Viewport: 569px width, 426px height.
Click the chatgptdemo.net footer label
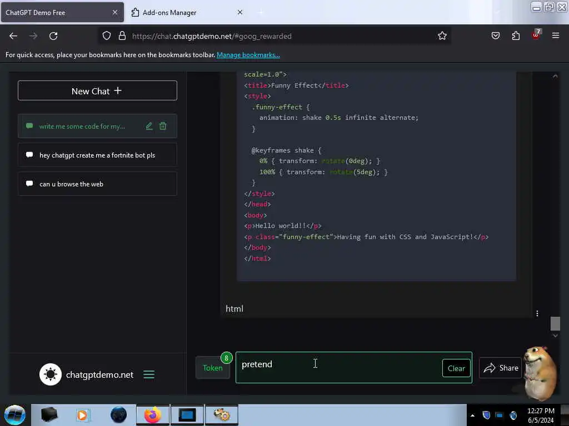99,374
